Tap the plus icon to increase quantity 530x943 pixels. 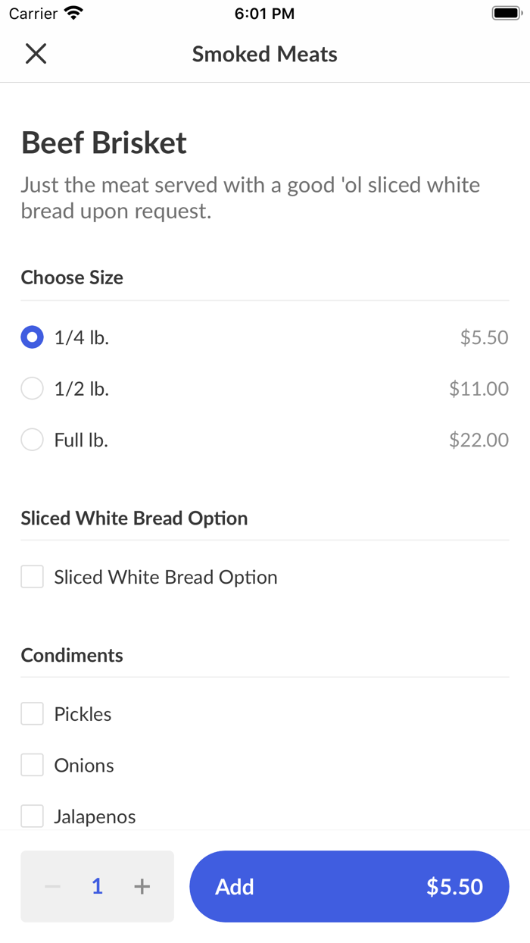pyautogui.click(x=142, y=885)
